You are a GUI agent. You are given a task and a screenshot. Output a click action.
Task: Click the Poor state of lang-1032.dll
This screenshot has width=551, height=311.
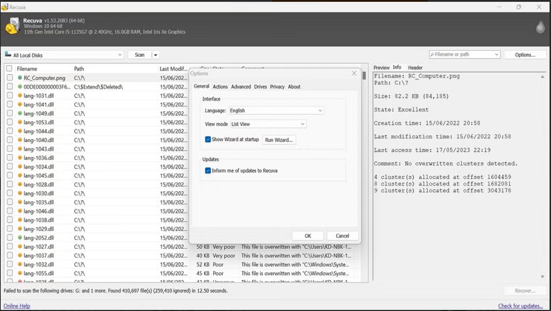click(x=218, y=264)
